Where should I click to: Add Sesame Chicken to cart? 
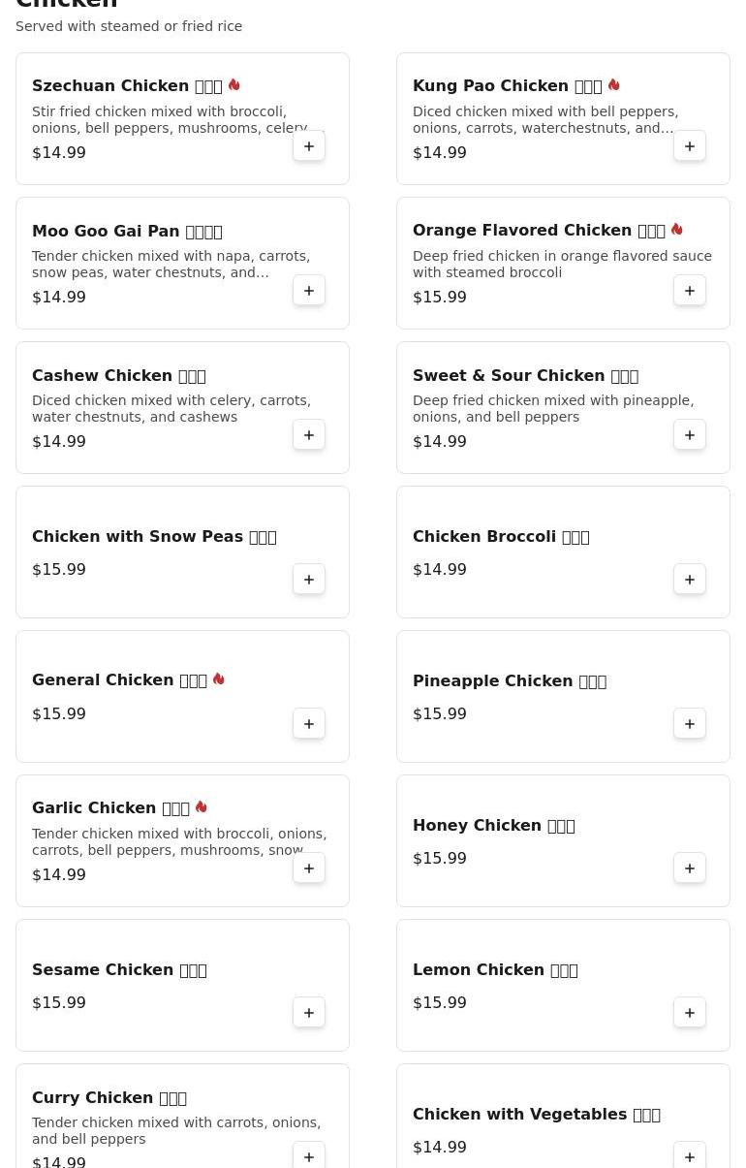tap(309, 1013)
